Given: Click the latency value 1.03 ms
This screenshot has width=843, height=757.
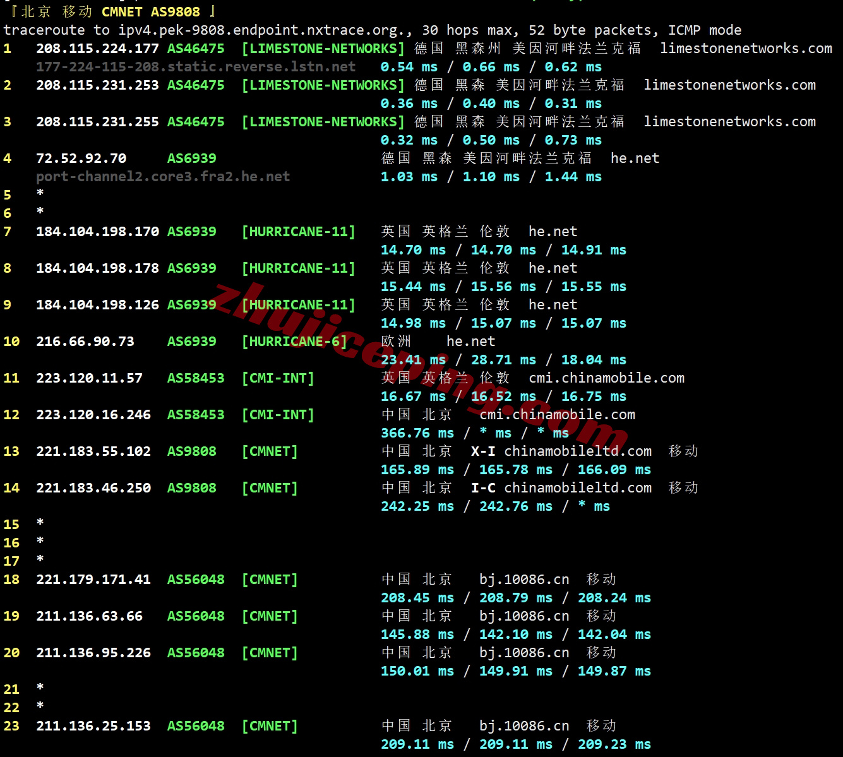Looking at the screenshot, I should (x=409, y=177).
